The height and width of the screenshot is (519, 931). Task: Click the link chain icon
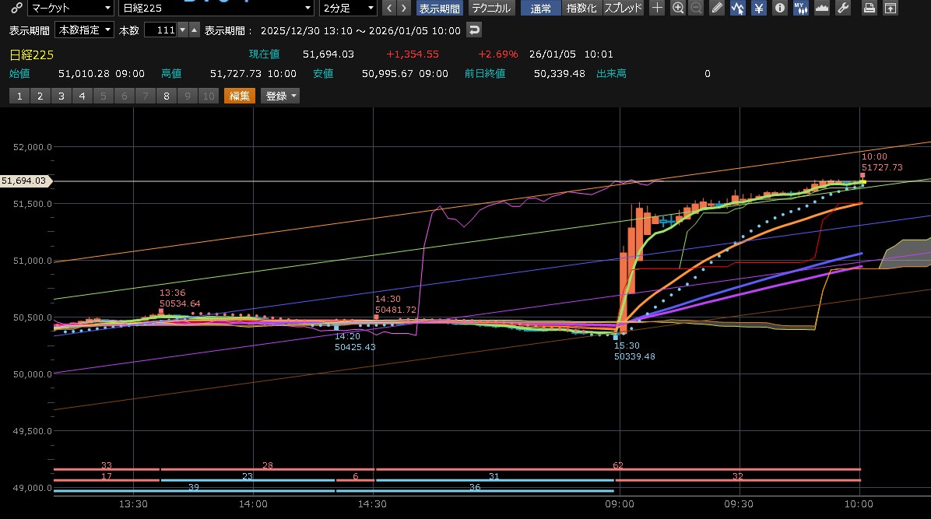click(15, 8)
